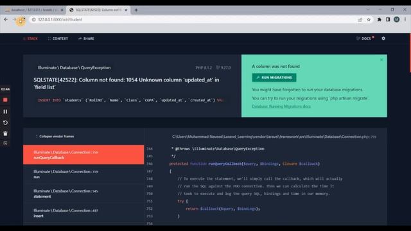The image size is (411, 231).
Task: Click 'You might have forgotten to run' hint text
Action: click(x=307, y=90)
